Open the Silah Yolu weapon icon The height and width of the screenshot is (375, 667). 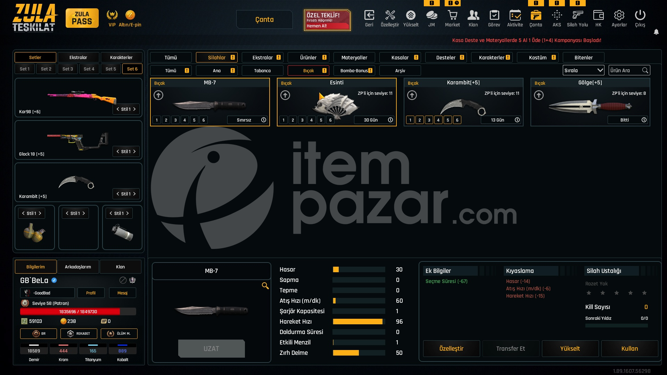(x=577, y=15)
